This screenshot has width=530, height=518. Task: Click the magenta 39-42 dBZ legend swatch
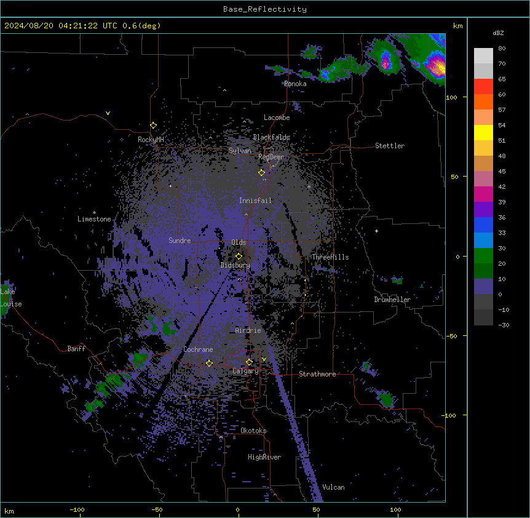[483, 194]
